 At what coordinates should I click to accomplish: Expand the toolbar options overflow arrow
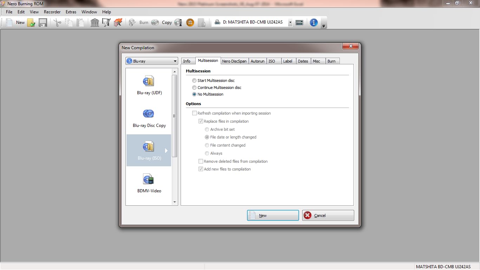[x=324, y=25]
